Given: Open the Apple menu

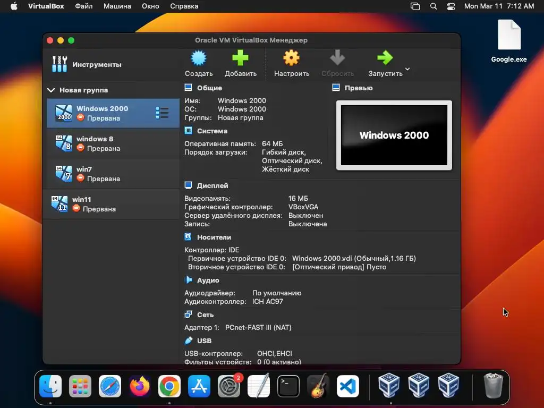Looking at the screenshot, I should (x=14, y=6).
